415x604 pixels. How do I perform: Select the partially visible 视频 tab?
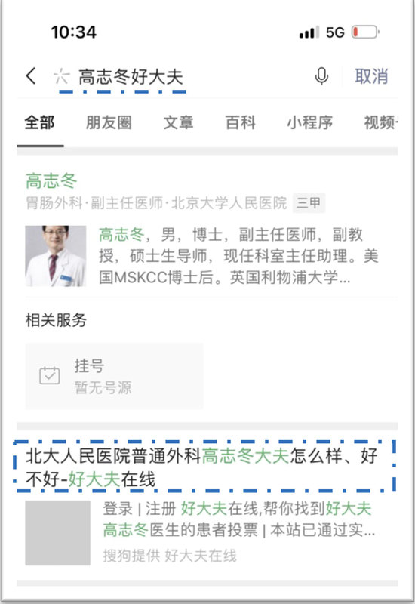(381, 122)
